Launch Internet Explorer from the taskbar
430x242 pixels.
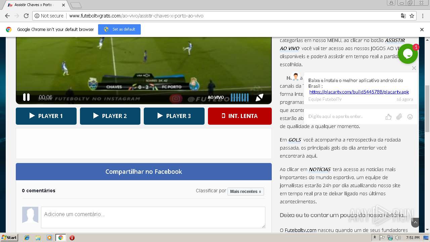tap(27, 238)
